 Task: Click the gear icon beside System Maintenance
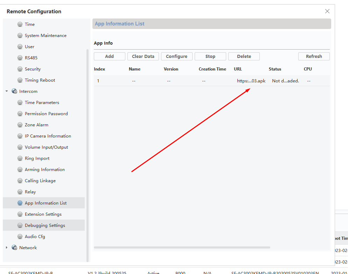[x=20, y=35]
